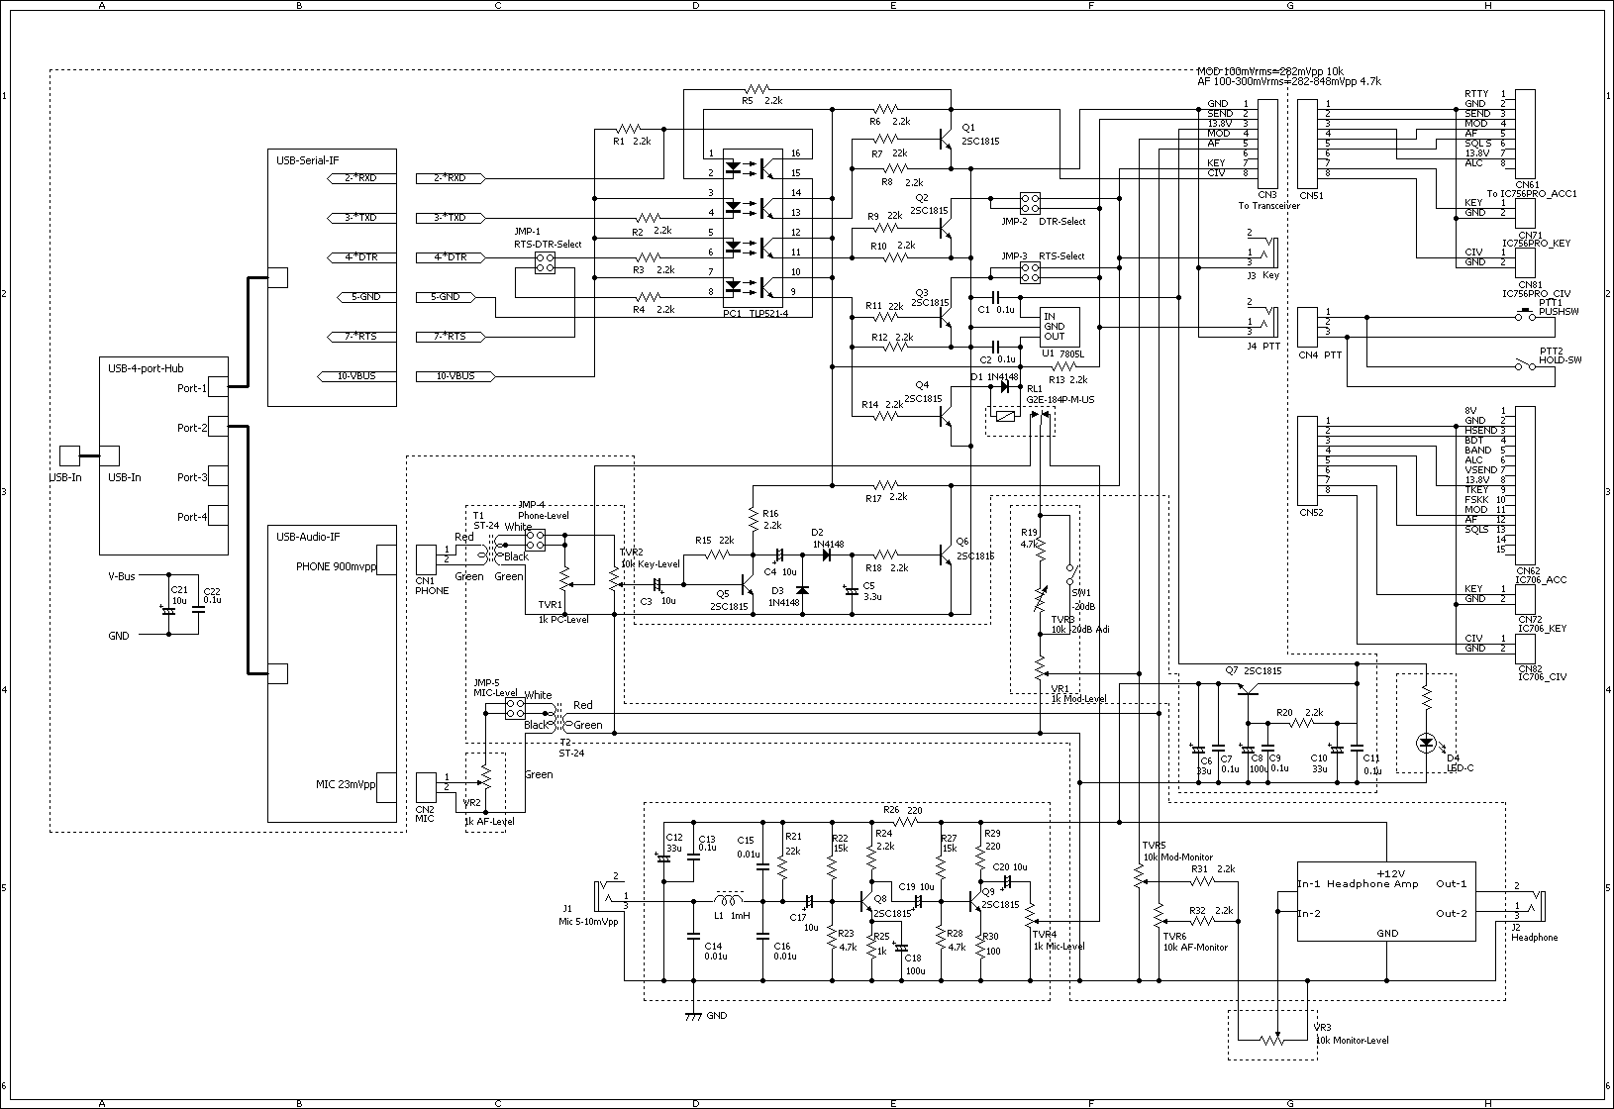
Task: Click the D1 1N4148 diode symbol
Action: click(x=1005, y=387)
